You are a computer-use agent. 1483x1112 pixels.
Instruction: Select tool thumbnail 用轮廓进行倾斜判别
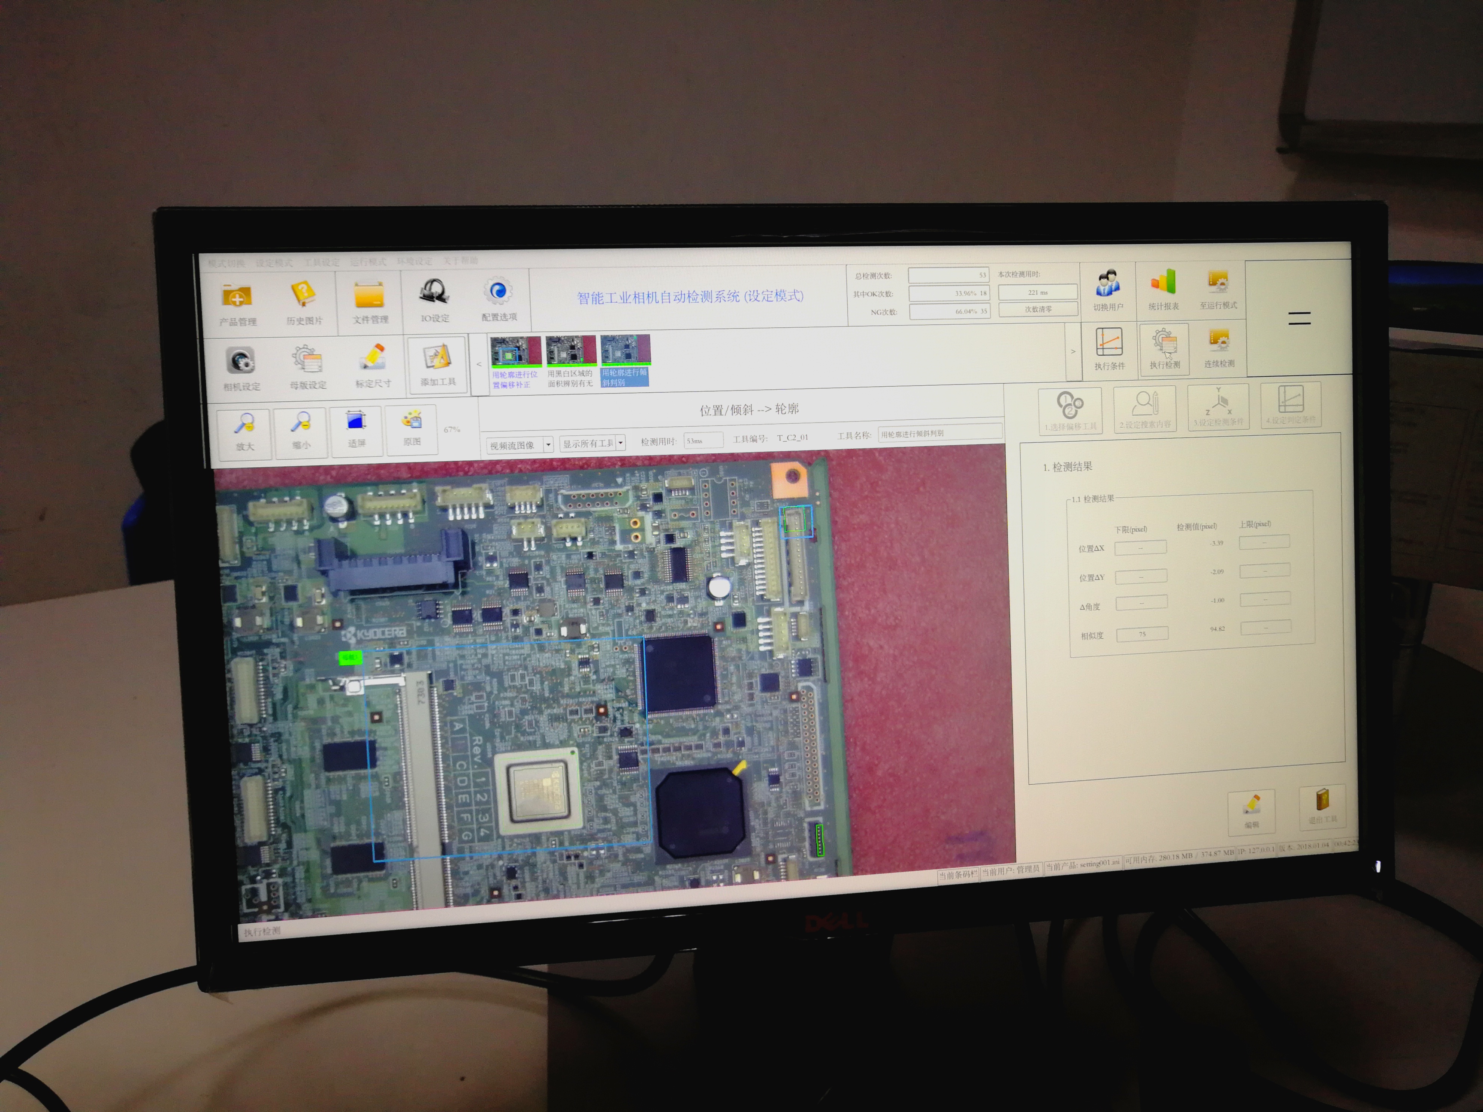(625, 360)
